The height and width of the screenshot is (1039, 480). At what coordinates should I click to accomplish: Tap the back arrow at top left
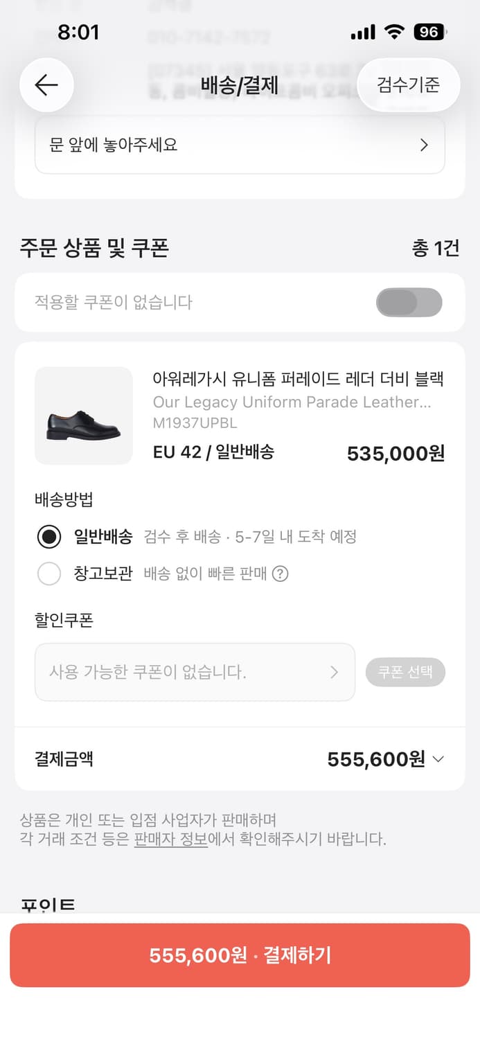point(46,85)
